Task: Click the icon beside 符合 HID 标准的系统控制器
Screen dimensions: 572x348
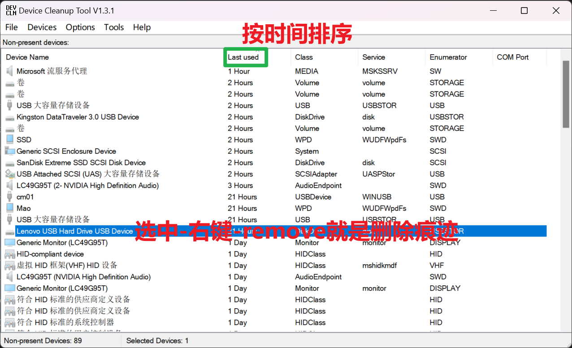Action: tap(9, 322)
